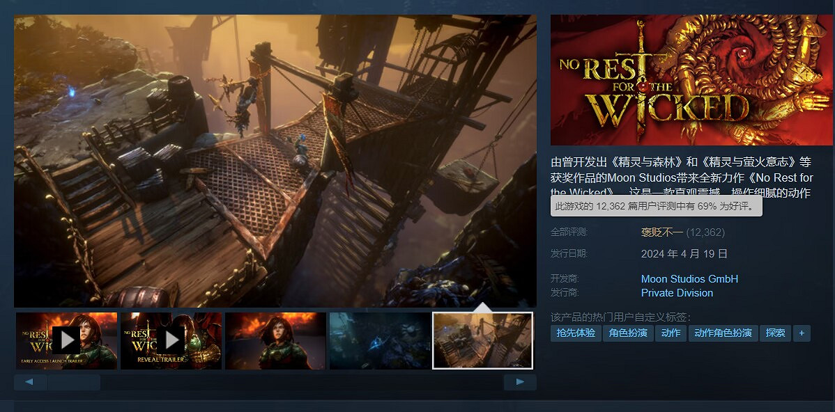Open the 褒贬不一 review summary link
Screen dimensions: 835x412
coord(662,232)
